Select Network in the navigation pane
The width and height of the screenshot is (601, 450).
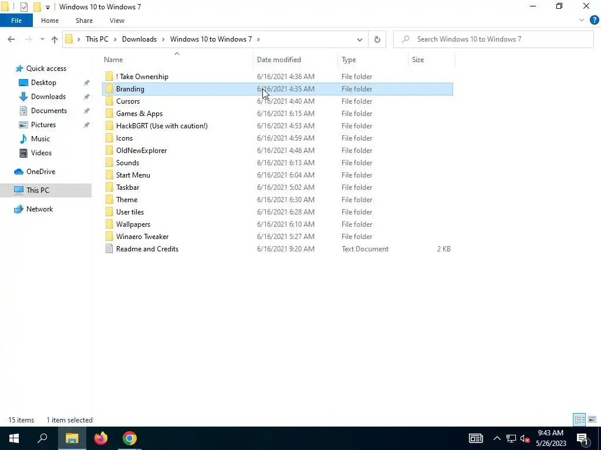pyautogui.click(x=39, y=209)
